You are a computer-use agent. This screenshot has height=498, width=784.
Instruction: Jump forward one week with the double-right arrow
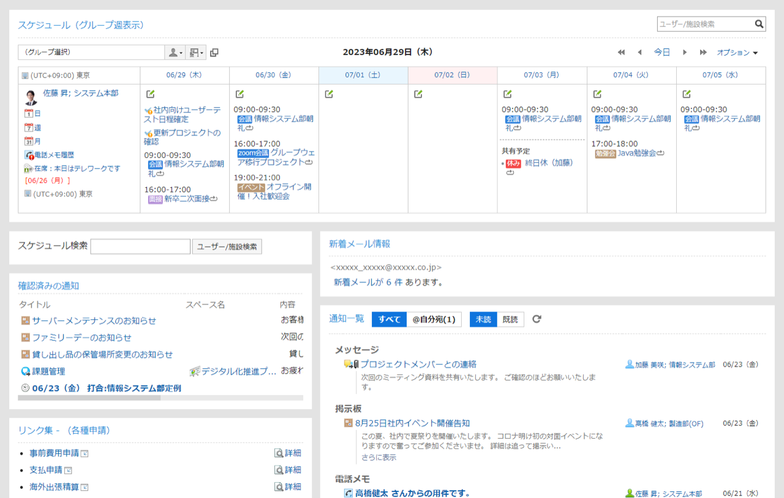tap(703, 53)
